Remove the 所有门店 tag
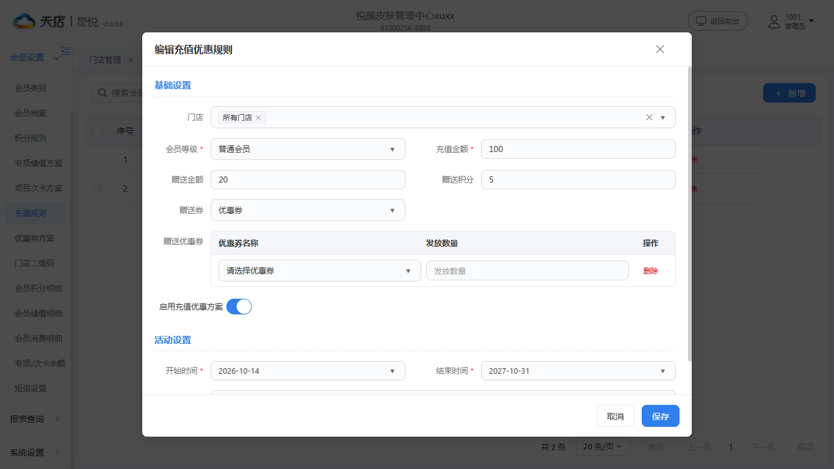 258,117
